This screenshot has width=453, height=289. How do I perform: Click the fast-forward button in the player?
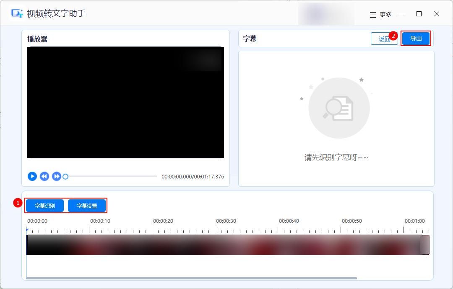pyautogui.click(x=56, y=176)
